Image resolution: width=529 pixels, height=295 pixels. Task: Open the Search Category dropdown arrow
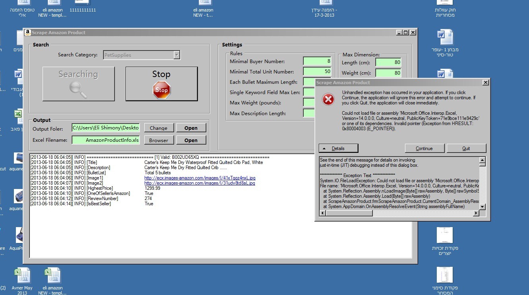tap(177, 55)
